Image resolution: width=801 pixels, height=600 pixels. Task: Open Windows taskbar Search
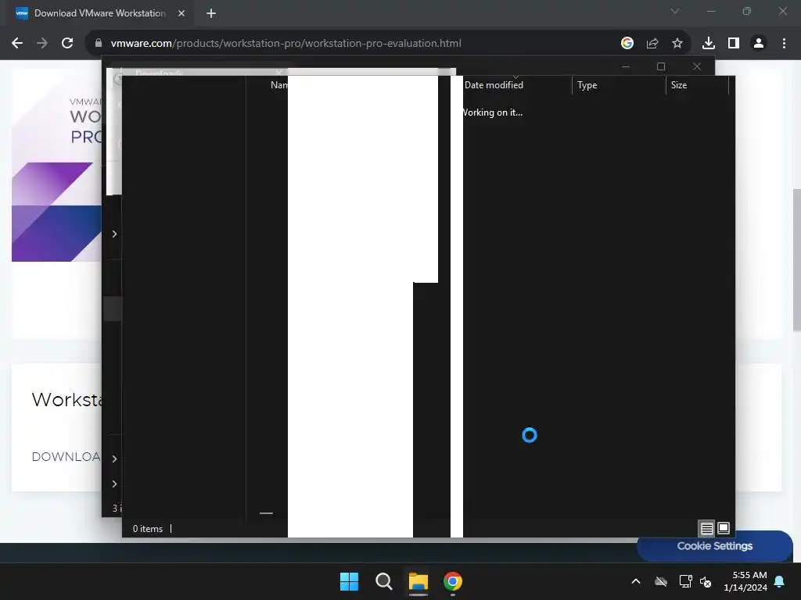(383, 581)
